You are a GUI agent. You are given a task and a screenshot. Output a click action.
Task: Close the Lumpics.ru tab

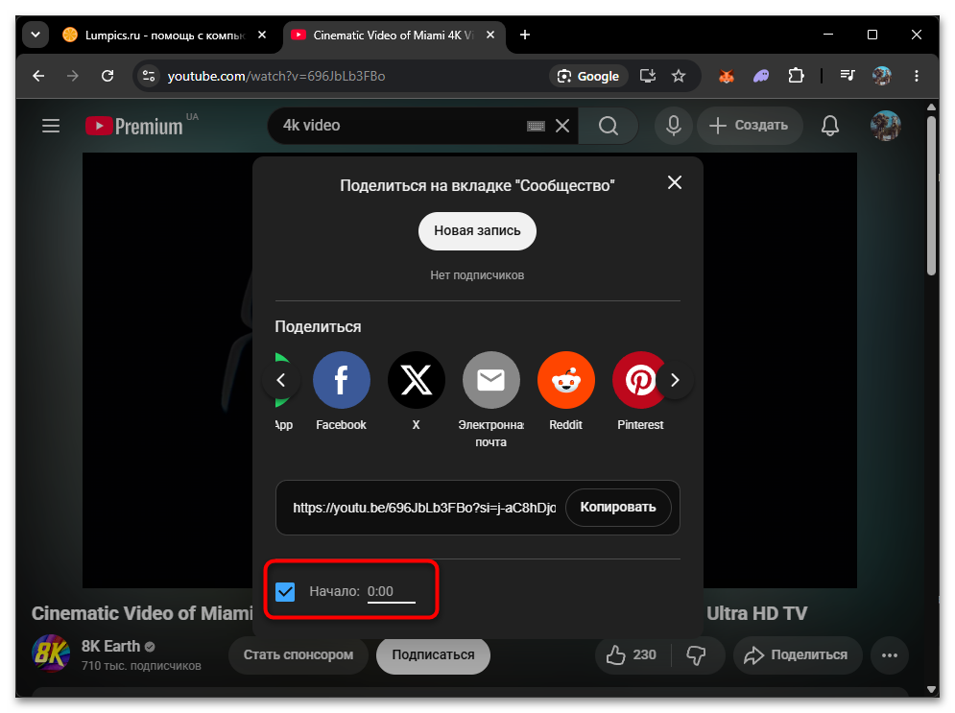(x=262, y=36)
